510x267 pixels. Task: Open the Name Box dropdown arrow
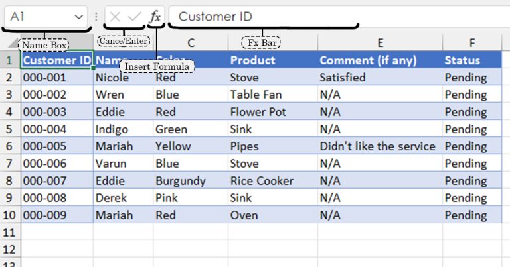(x=80, y=17)
